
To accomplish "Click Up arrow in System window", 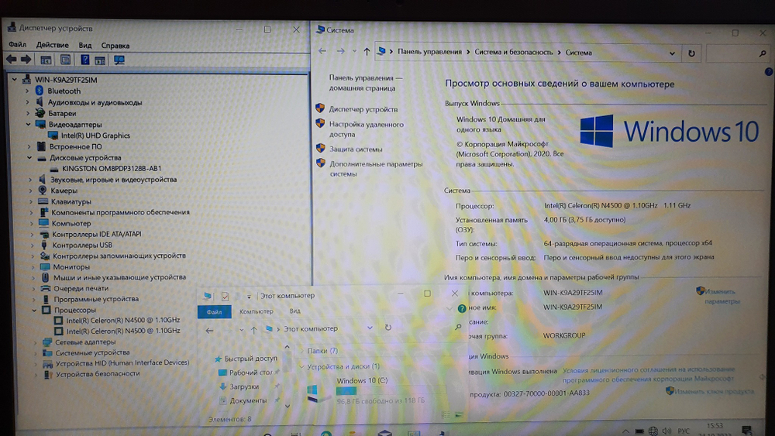I will [367, 51].
